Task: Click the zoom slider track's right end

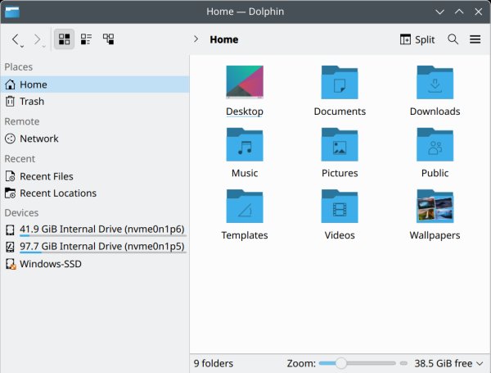Action: click(394, 363)
